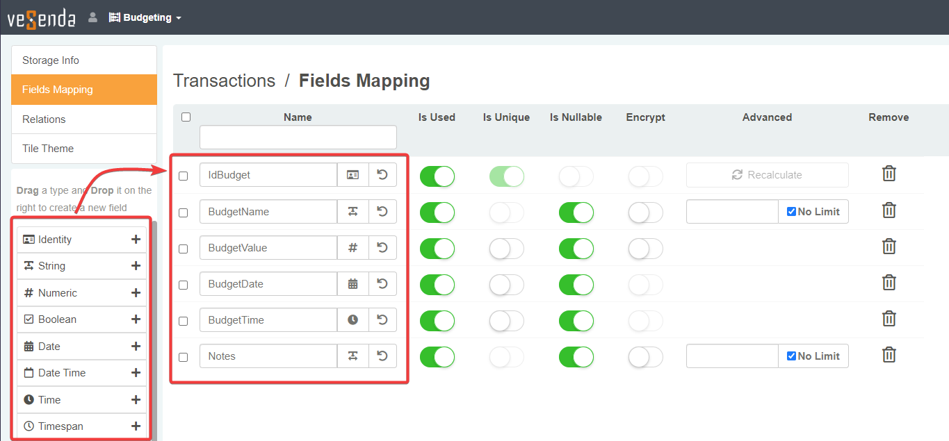The height and width of the screenshot is (441, 949).
Task: Click the Transactions breadcrumb link
Action: tap(224, 81)
